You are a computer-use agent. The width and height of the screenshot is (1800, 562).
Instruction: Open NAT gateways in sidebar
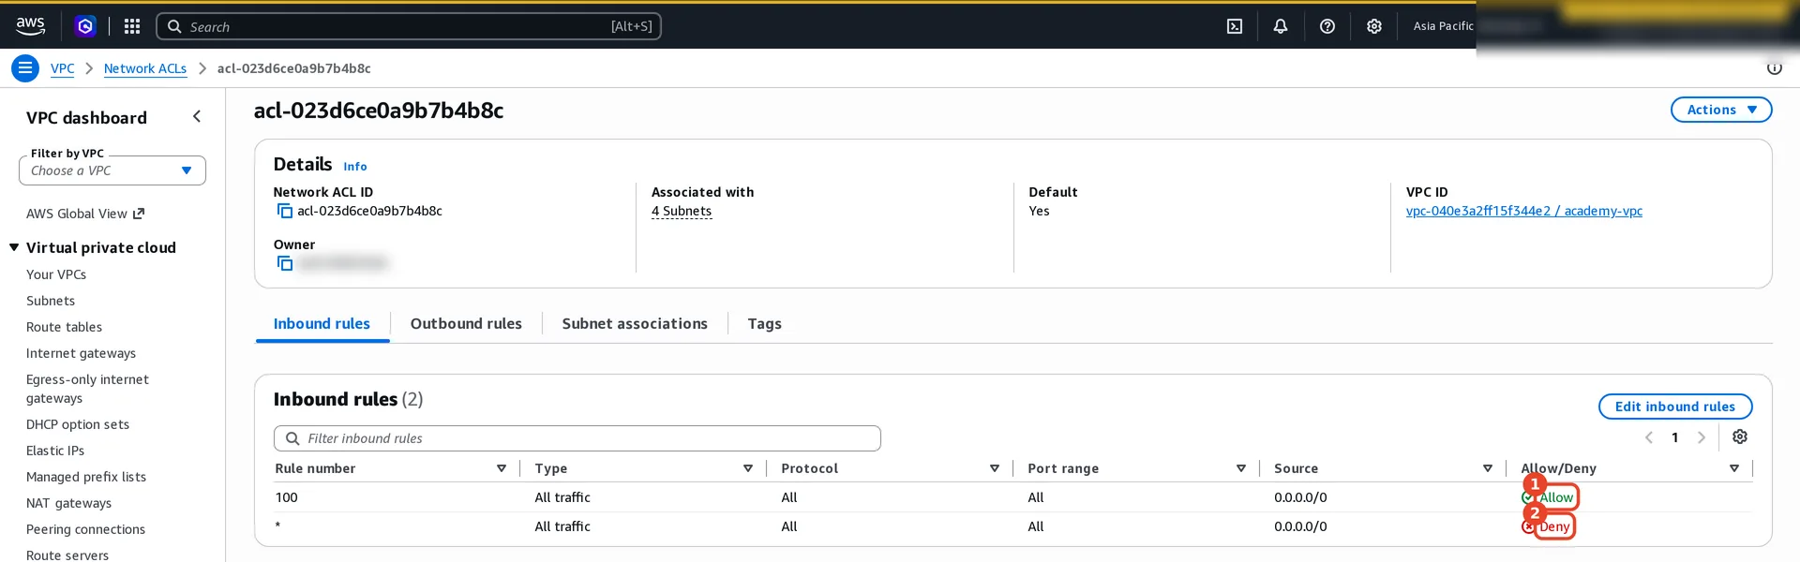[68, 503]
